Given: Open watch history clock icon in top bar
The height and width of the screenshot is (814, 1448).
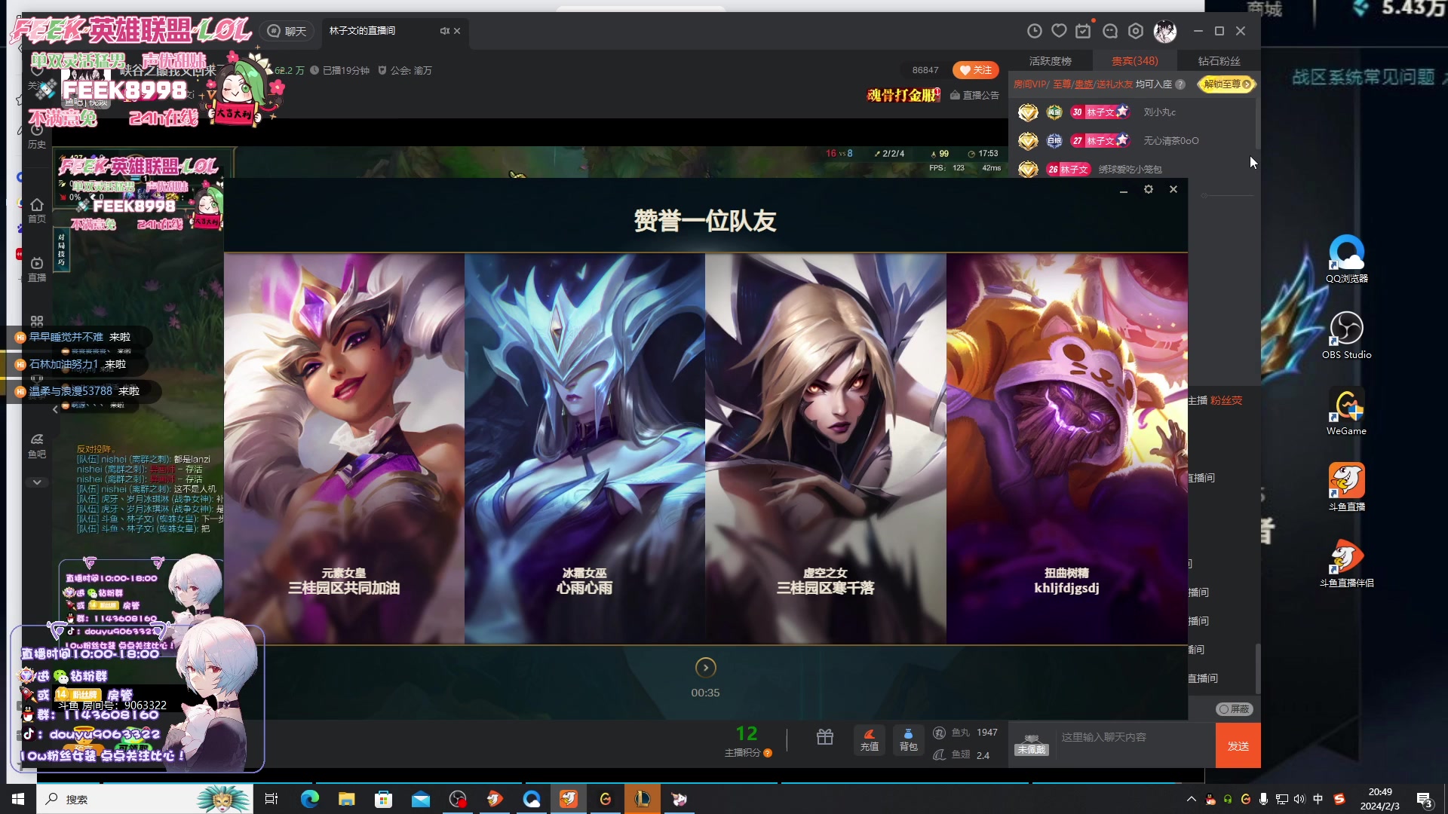Looking at the screenshot, I should pyautogui.click(x=1035, y=31).
